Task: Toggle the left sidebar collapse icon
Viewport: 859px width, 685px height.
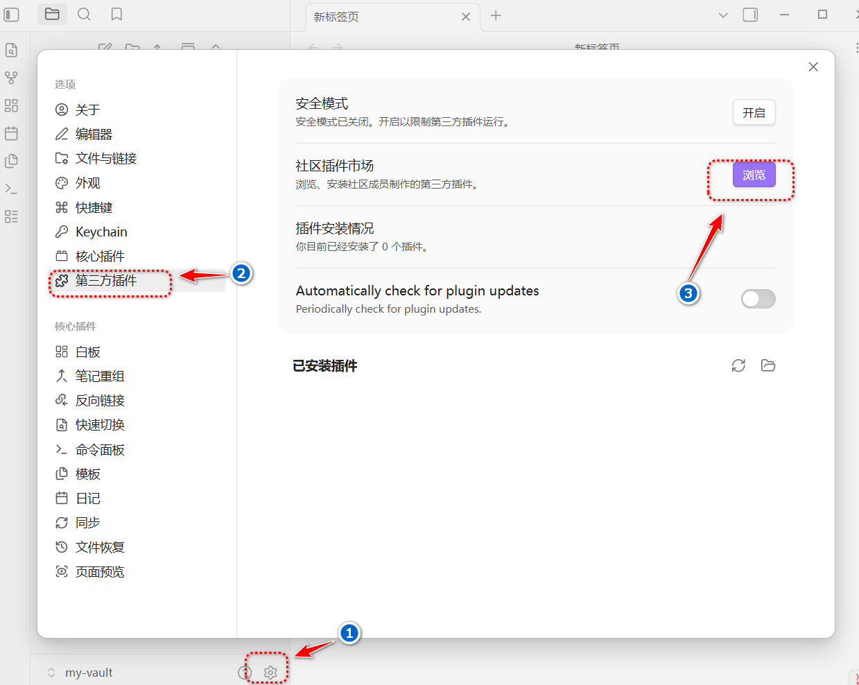Action: point(12,15)
